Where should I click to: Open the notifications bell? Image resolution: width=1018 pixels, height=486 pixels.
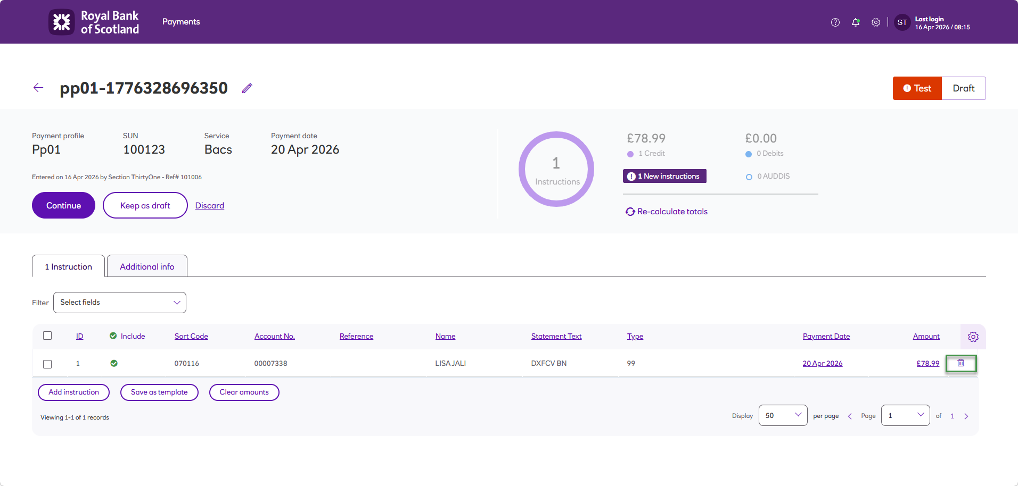pyautogui.click(x=856, y=22)
